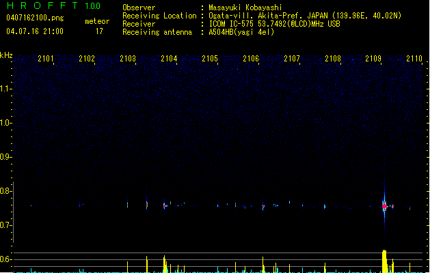The image size is (430, 273).
Task: Click the 2101 time axis marker
Action: point(46,59)
